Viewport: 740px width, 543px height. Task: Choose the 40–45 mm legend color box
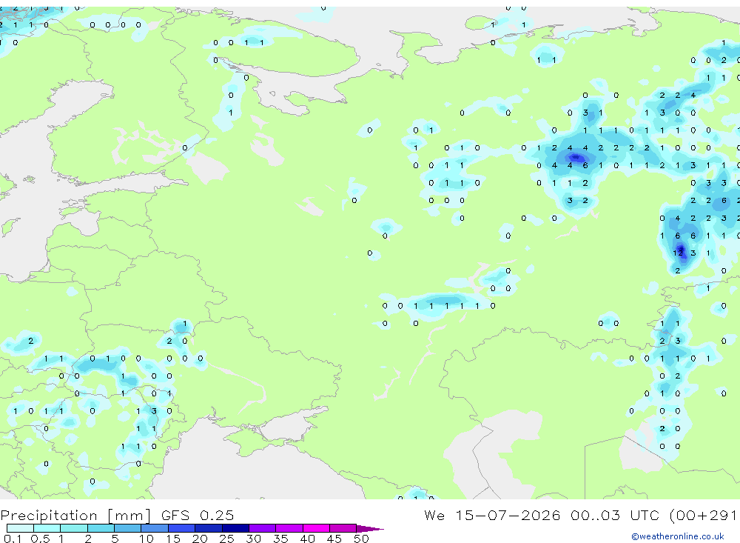pos(316,528)
